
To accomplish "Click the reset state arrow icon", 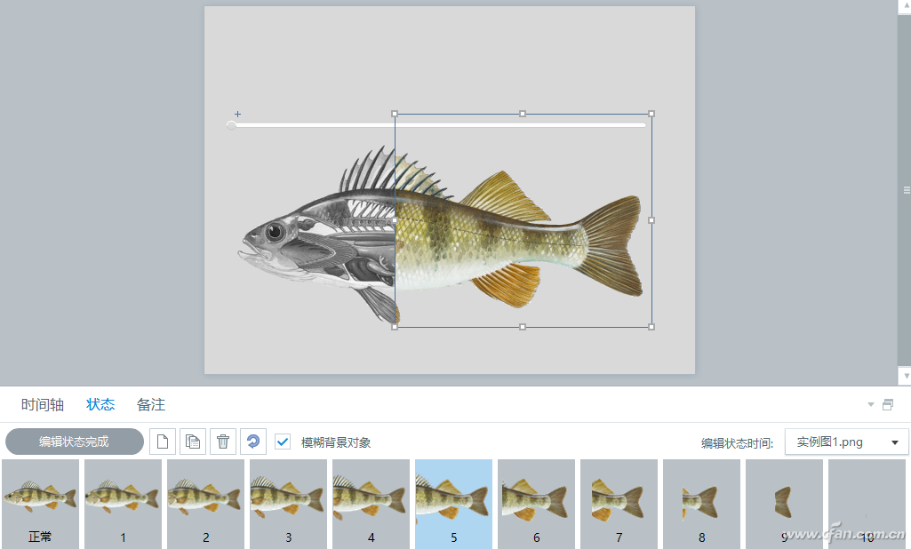I will (x=253, y=442).
